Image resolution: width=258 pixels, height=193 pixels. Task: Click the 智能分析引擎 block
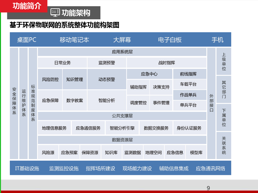point(122,128)
